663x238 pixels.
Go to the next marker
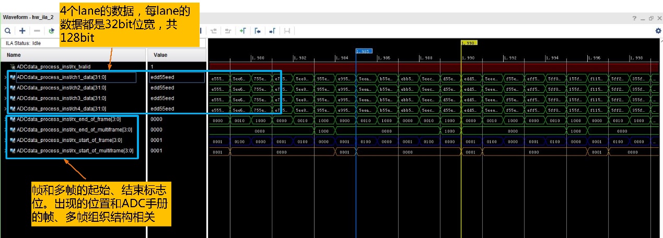272,31
